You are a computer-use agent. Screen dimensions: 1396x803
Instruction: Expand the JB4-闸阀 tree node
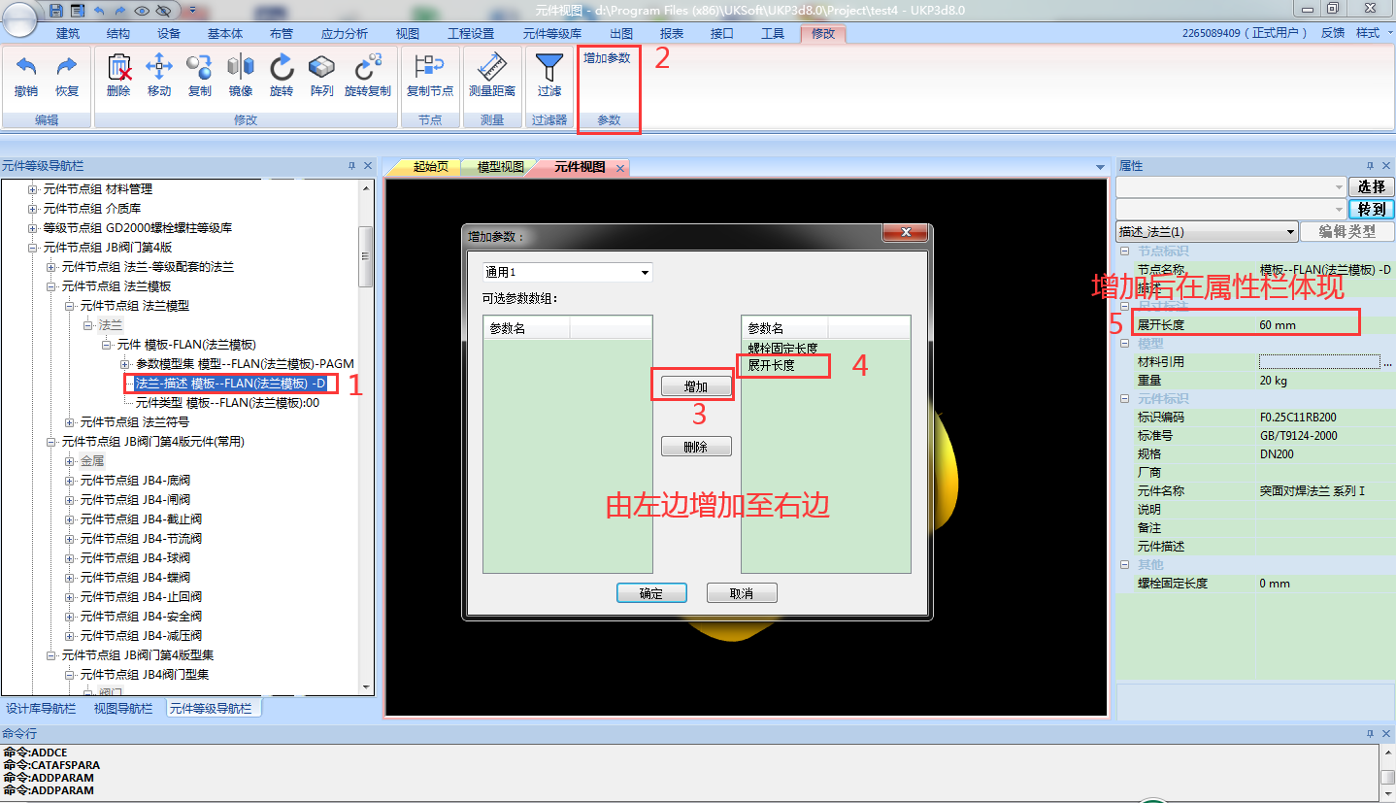click(x=70, y=500)
